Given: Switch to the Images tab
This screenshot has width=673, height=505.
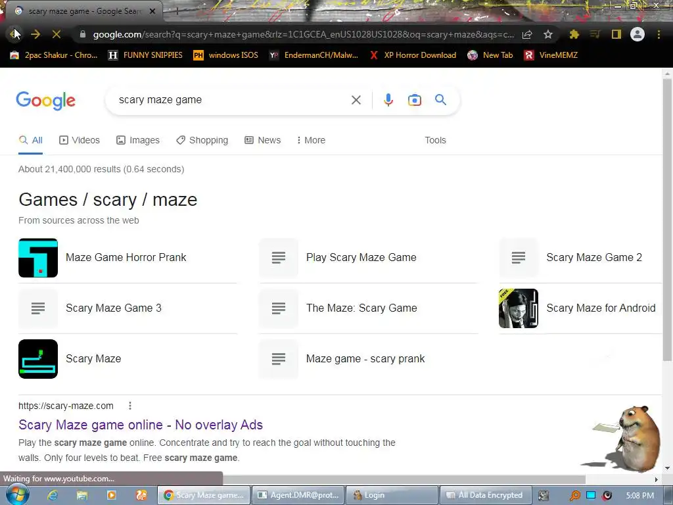Looking at the screenshot, I should pyautogui.click(x=138, y=141).
